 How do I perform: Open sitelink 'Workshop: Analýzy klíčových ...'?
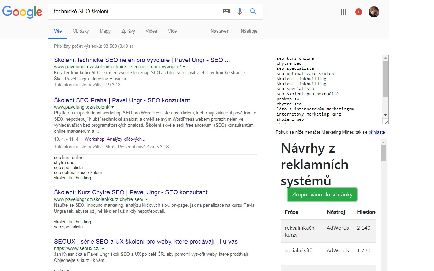(x=116, y=139)
